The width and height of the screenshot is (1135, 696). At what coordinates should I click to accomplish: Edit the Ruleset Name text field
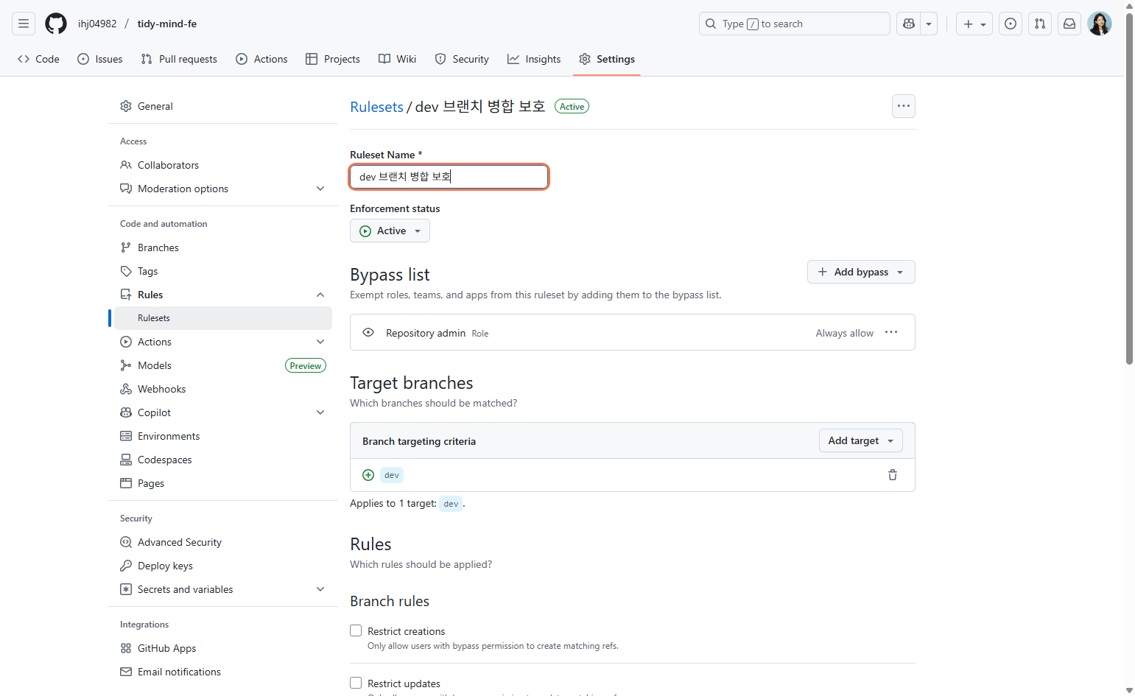coord(449,177)
